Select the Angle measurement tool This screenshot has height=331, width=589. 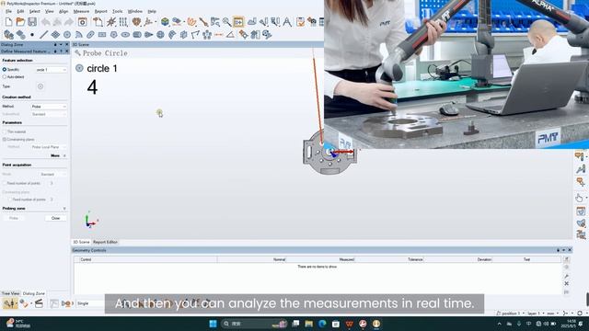coord(230,35)
